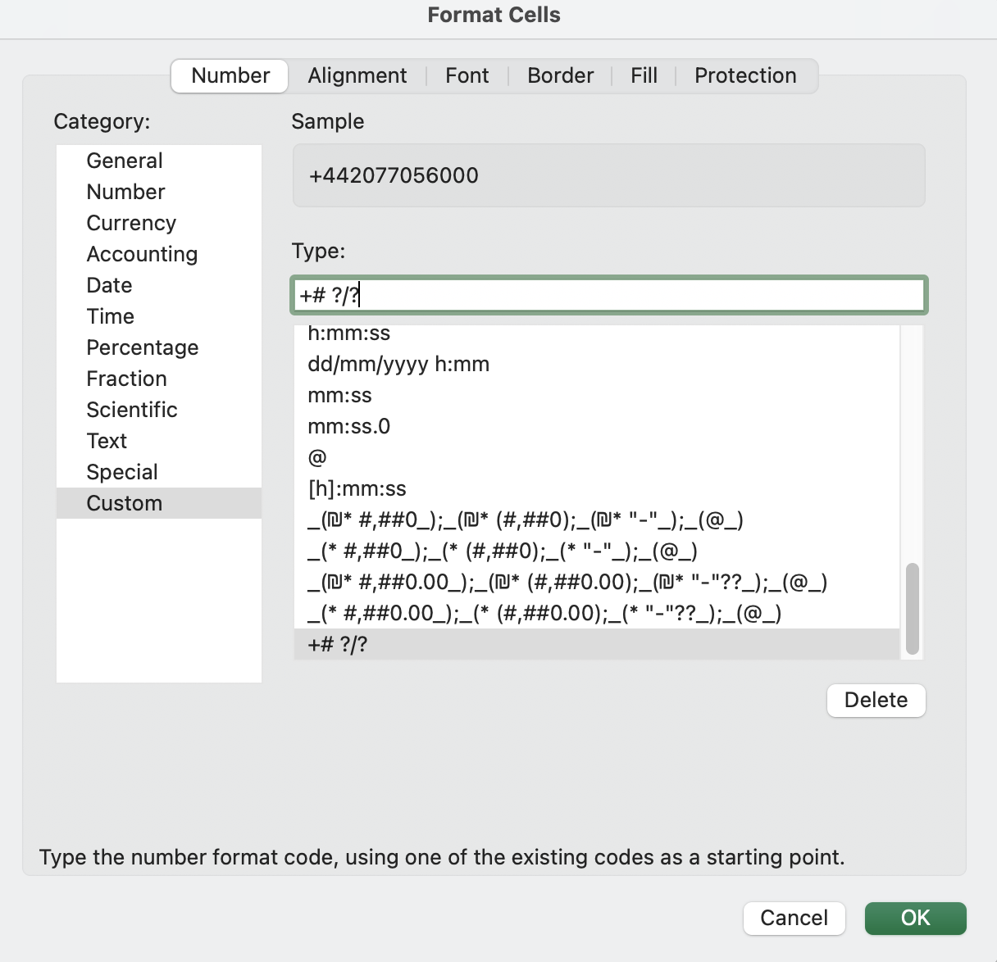Pick the Accounting category
Image resolution: width=997 pixels, height=962 pixels.
(142, 254)
